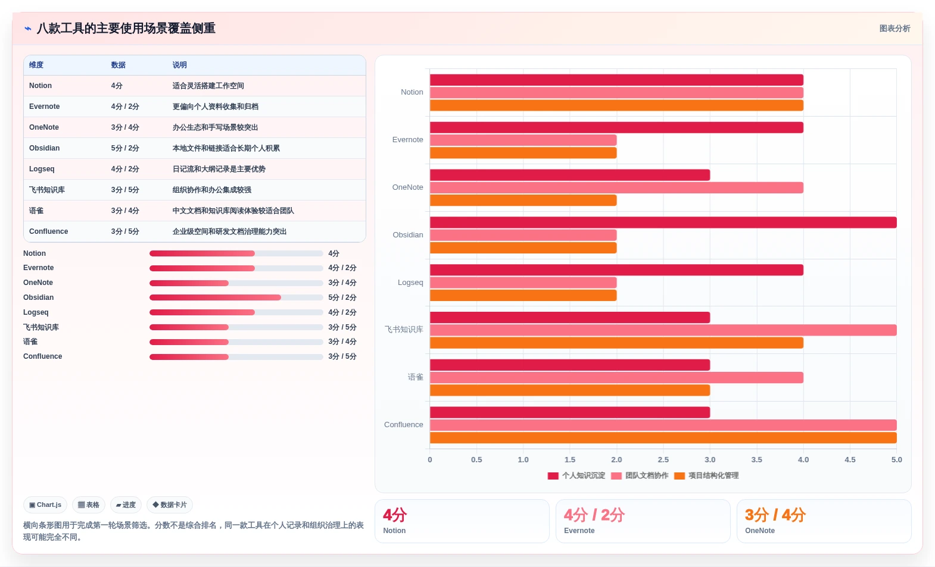The width and height of the screenshot is (935, 567).
Task: Click the 图表分析 label in header
Action: click(895, 29)
